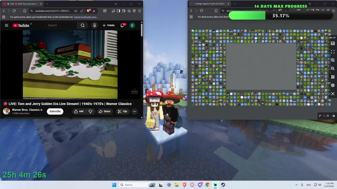This screenshot has width=337, height=189.
Task: Open the puzzle settings gear
Action: pyautogui.click(x=333, y=85)
